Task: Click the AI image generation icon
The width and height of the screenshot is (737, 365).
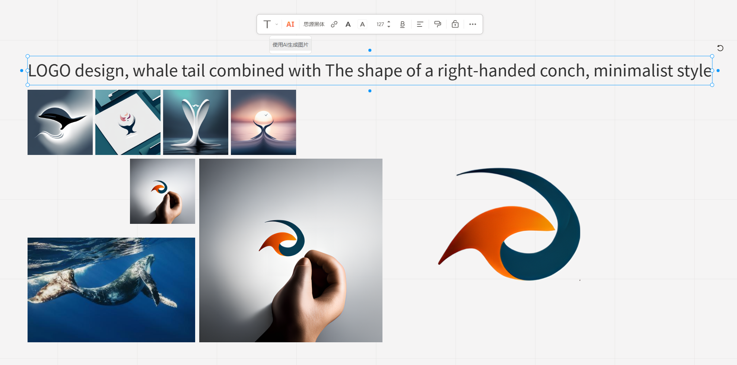Action: 290,24
